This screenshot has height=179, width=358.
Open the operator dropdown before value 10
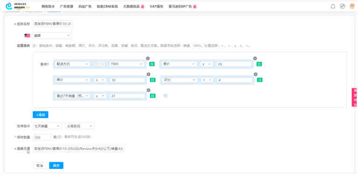(x=99, y=80)
